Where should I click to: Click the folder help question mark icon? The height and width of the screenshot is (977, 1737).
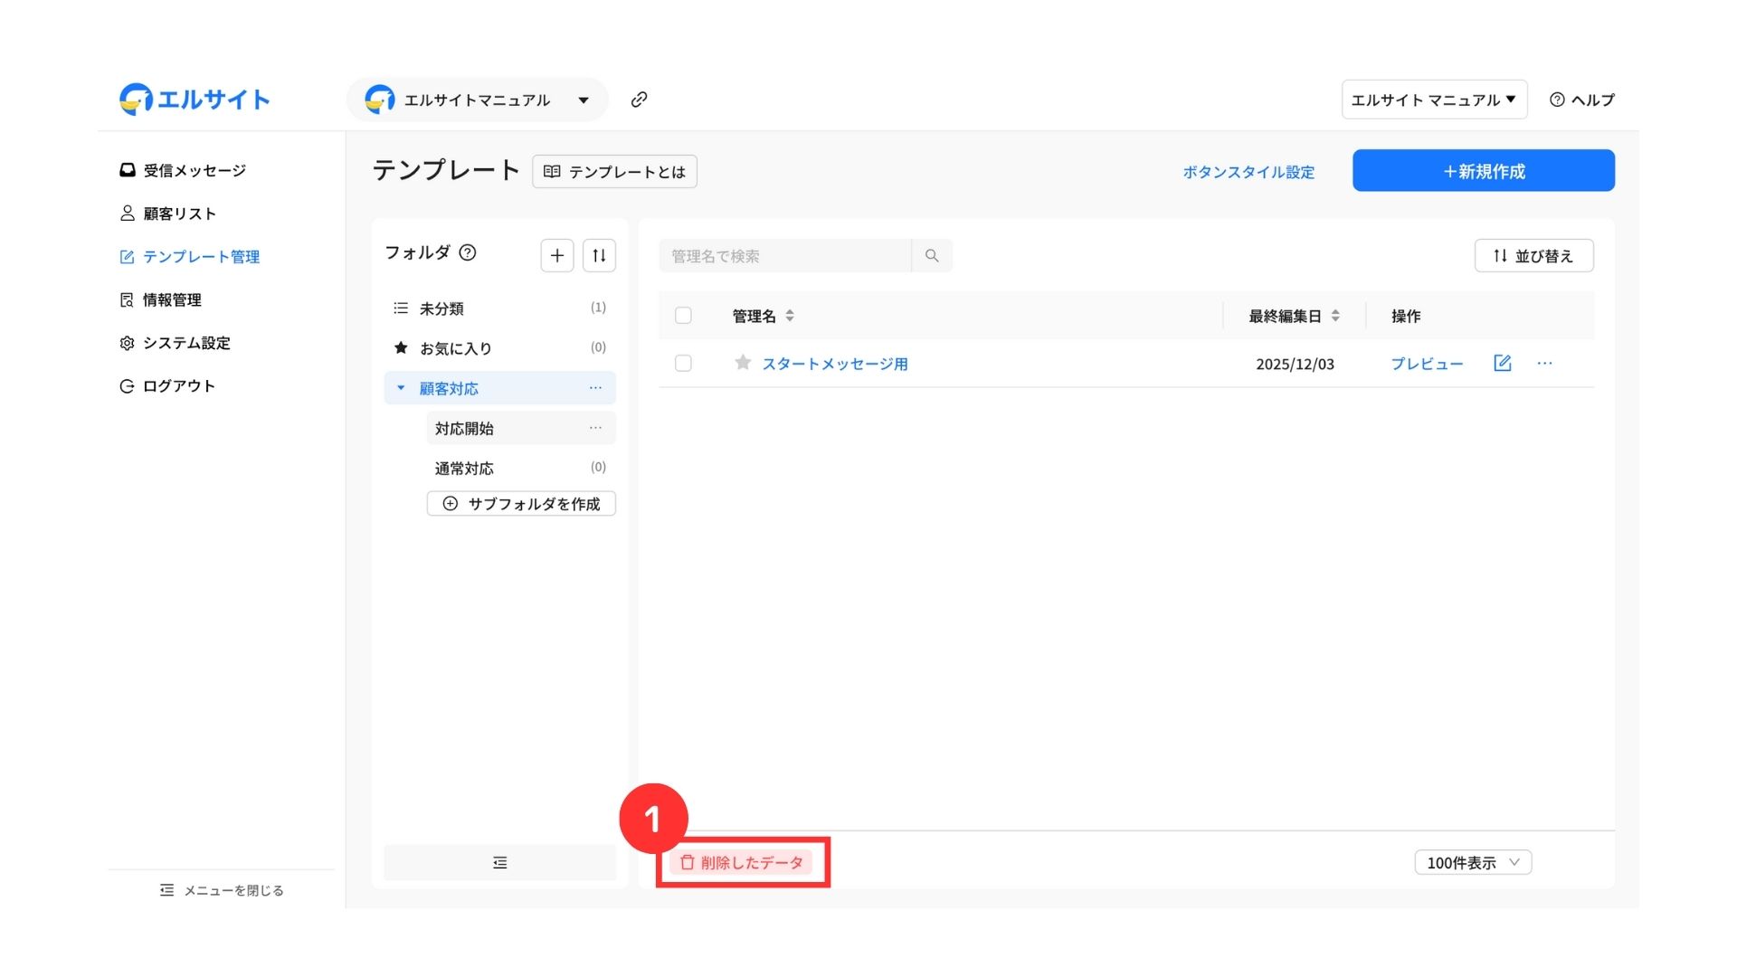(468, 252)
